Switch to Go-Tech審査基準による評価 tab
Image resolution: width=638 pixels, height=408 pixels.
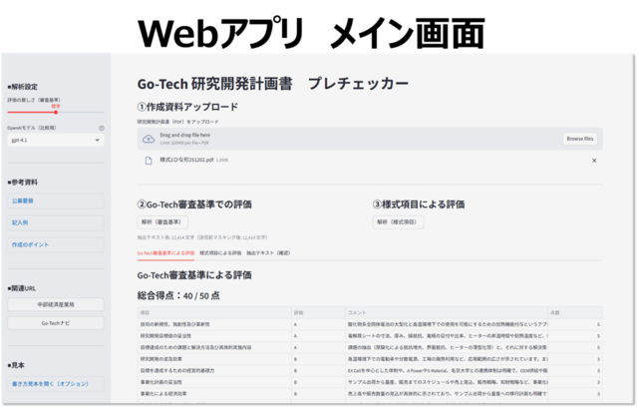[165, 253]
